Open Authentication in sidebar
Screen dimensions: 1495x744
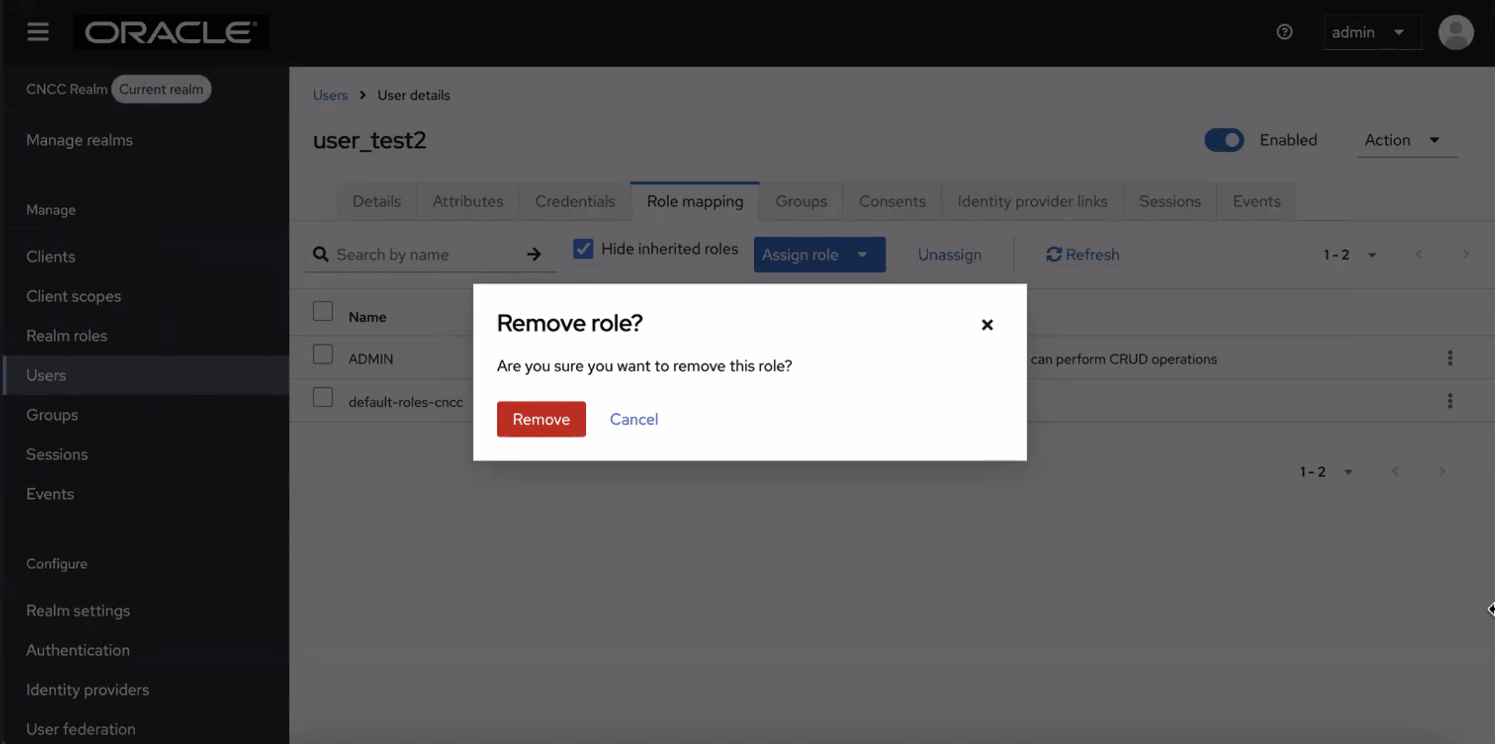tap(146, 650)
